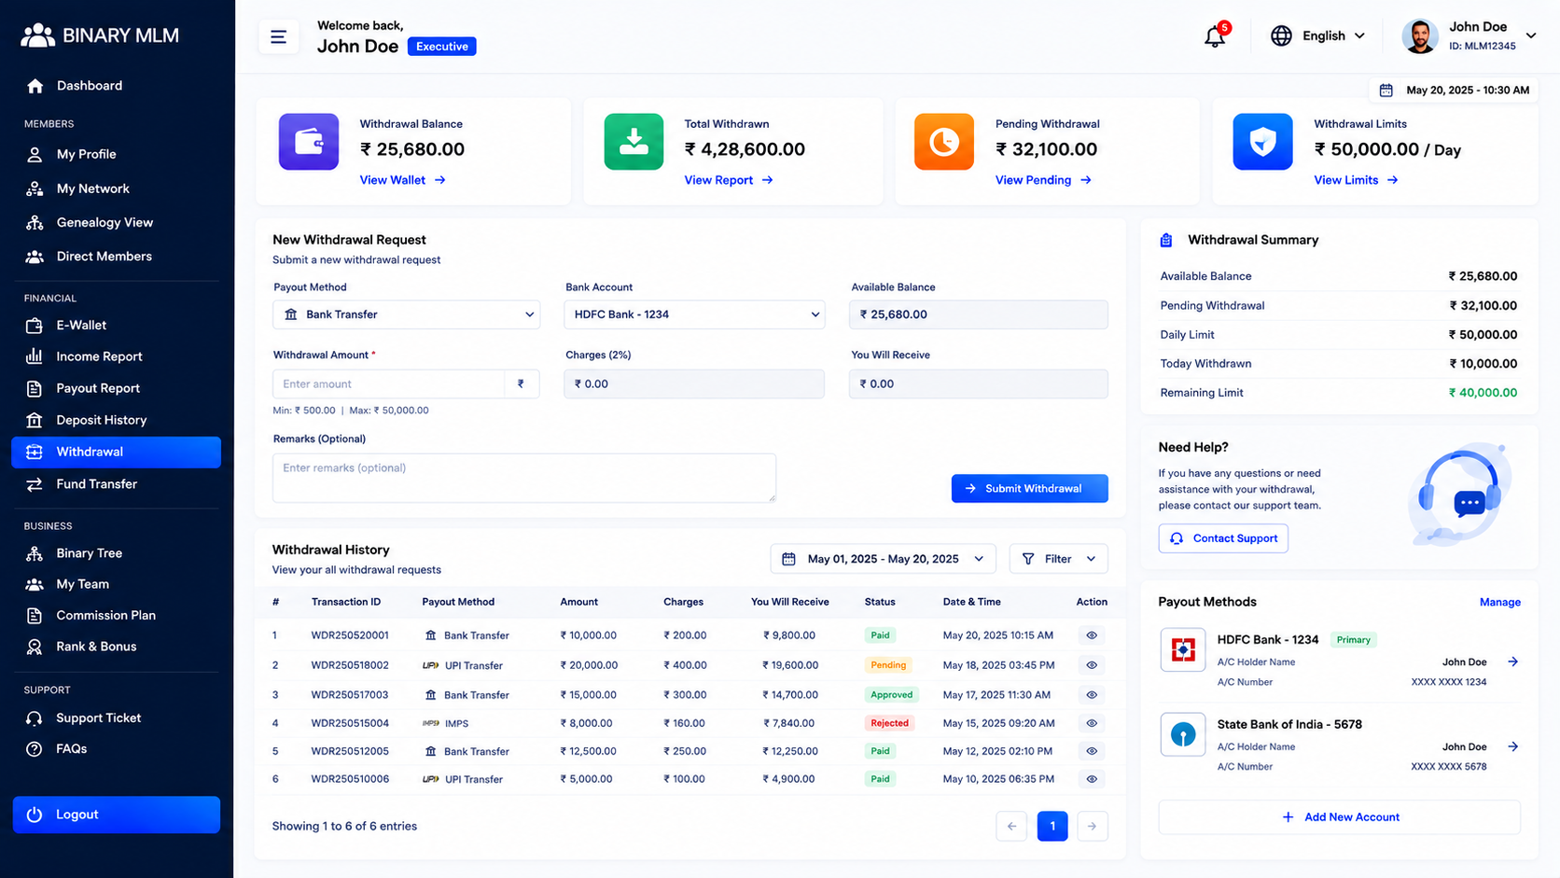
Task: Go to next page of history
Action: click(1092, 826)
